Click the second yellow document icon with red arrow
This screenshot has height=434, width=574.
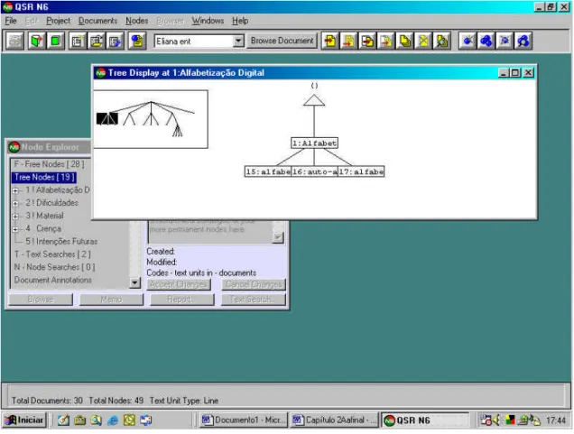(x=349, y=41)
